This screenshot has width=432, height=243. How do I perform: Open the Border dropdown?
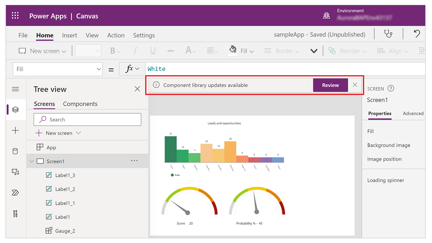(x=282, y=51)
